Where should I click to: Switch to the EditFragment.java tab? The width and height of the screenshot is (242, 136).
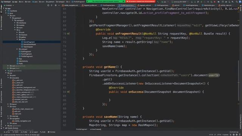[161, 5]
